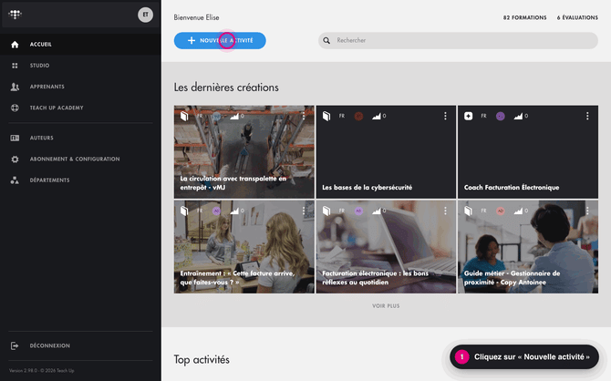The image size is (611, 381).
Task: Click the Teach Up logo icon
Action: (x=15, y=15)
